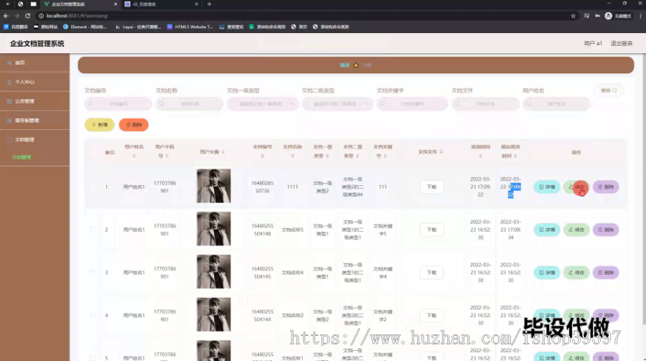This screenshot has width=646, height=361.
Task: Open 详情 details for row 2
Action: tap(547, 230)
